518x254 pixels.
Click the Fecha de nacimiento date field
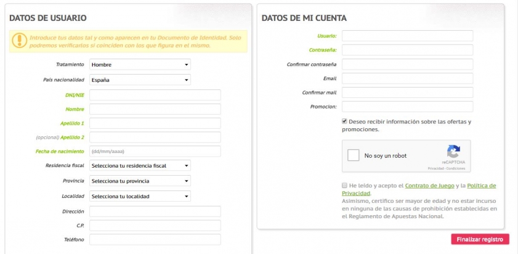point(155,152)
